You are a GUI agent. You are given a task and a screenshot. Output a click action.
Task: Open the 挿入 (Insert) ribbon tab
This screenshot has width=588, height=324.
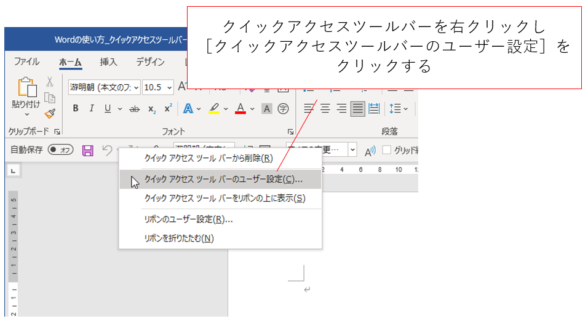(x=108, y=61)
